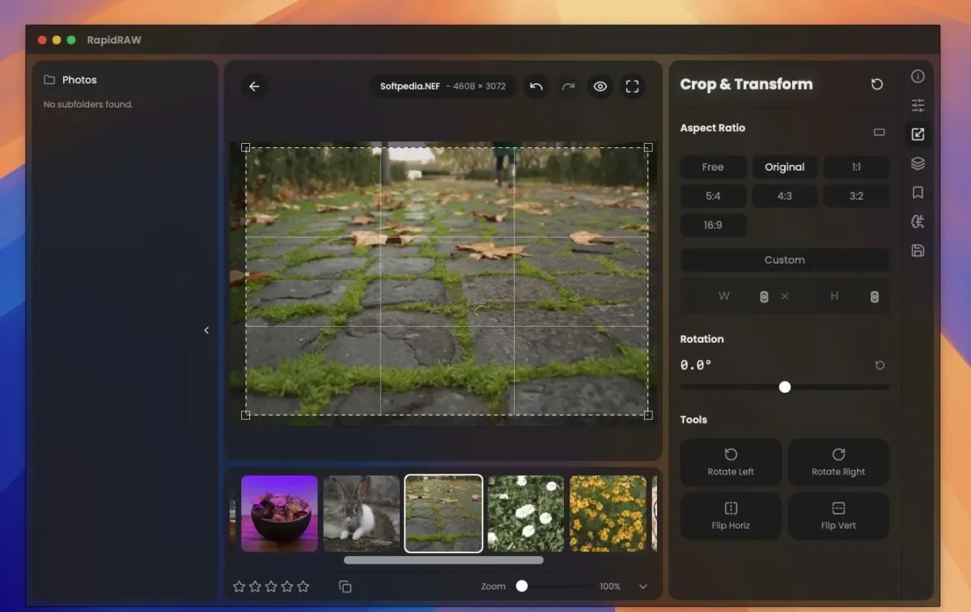
Task: Open the info metadata panel
Action: coord(918,77)
